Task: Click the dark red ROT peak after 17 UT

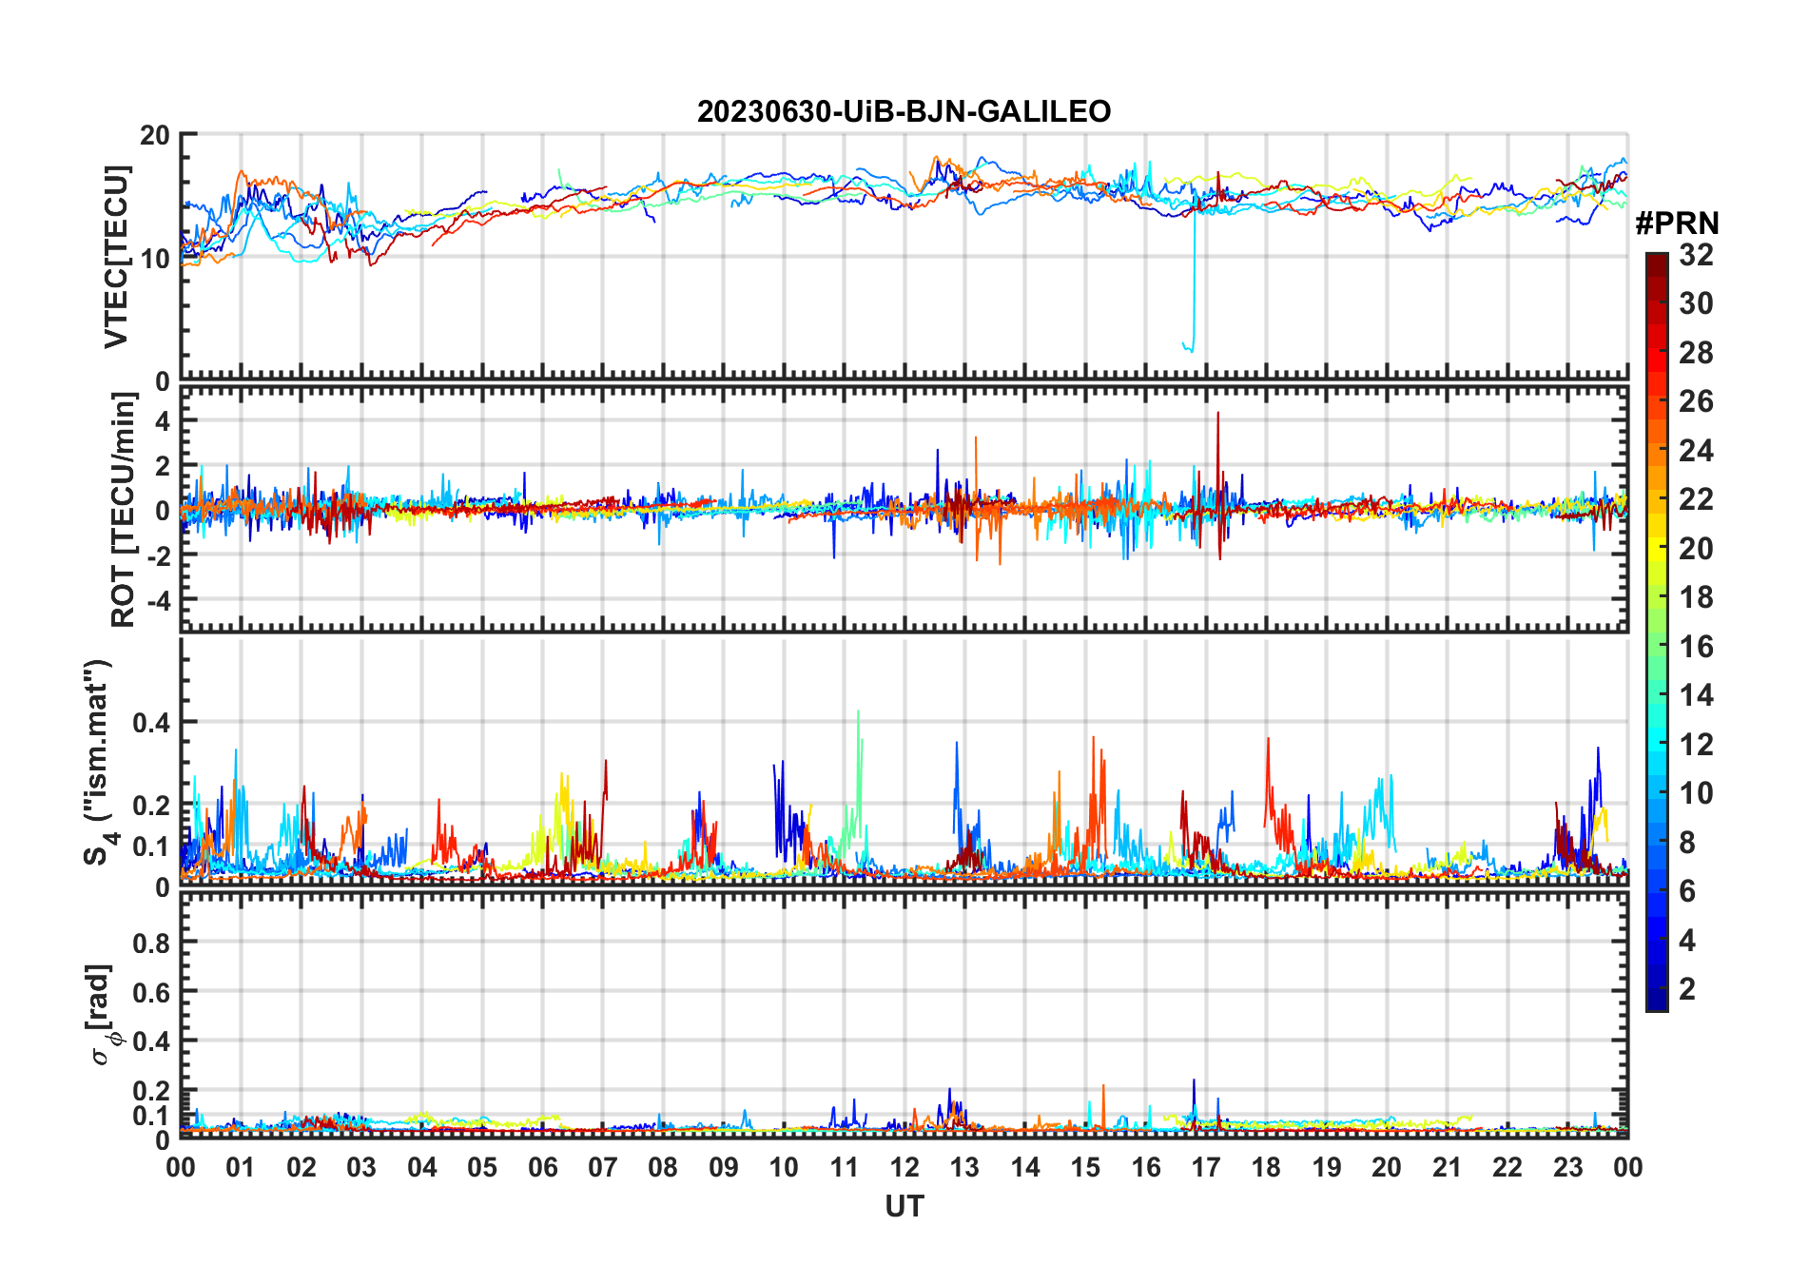Action: point(1218,485)
